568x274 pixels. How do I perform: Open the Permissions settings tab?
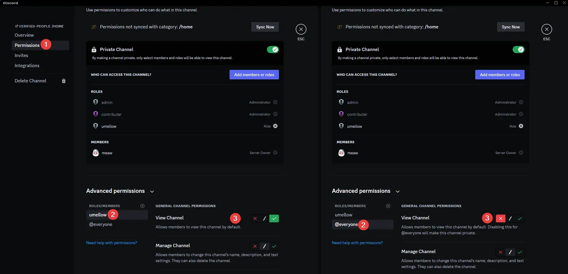[40, 45]
